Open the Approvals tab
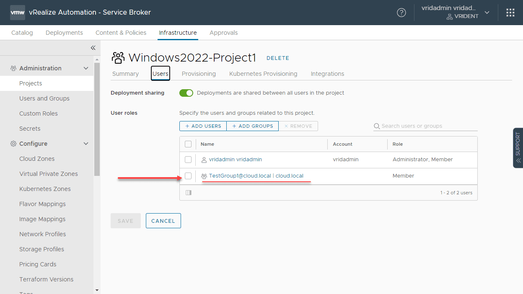The image size is (523, 294). click(x=224, y=33)
